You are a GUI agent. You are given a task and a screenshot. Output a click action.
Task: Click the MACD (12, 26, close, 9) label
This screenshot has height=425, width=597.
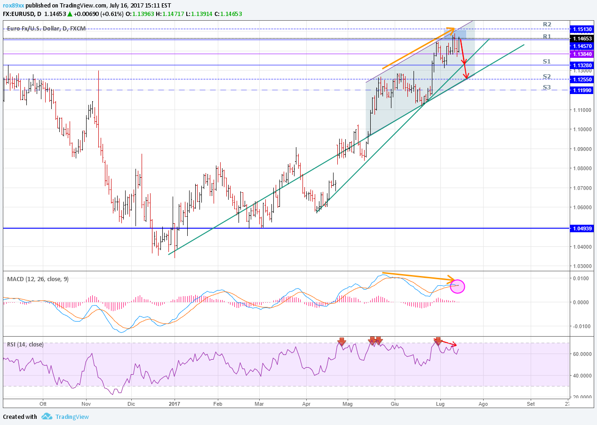(38, 279)
